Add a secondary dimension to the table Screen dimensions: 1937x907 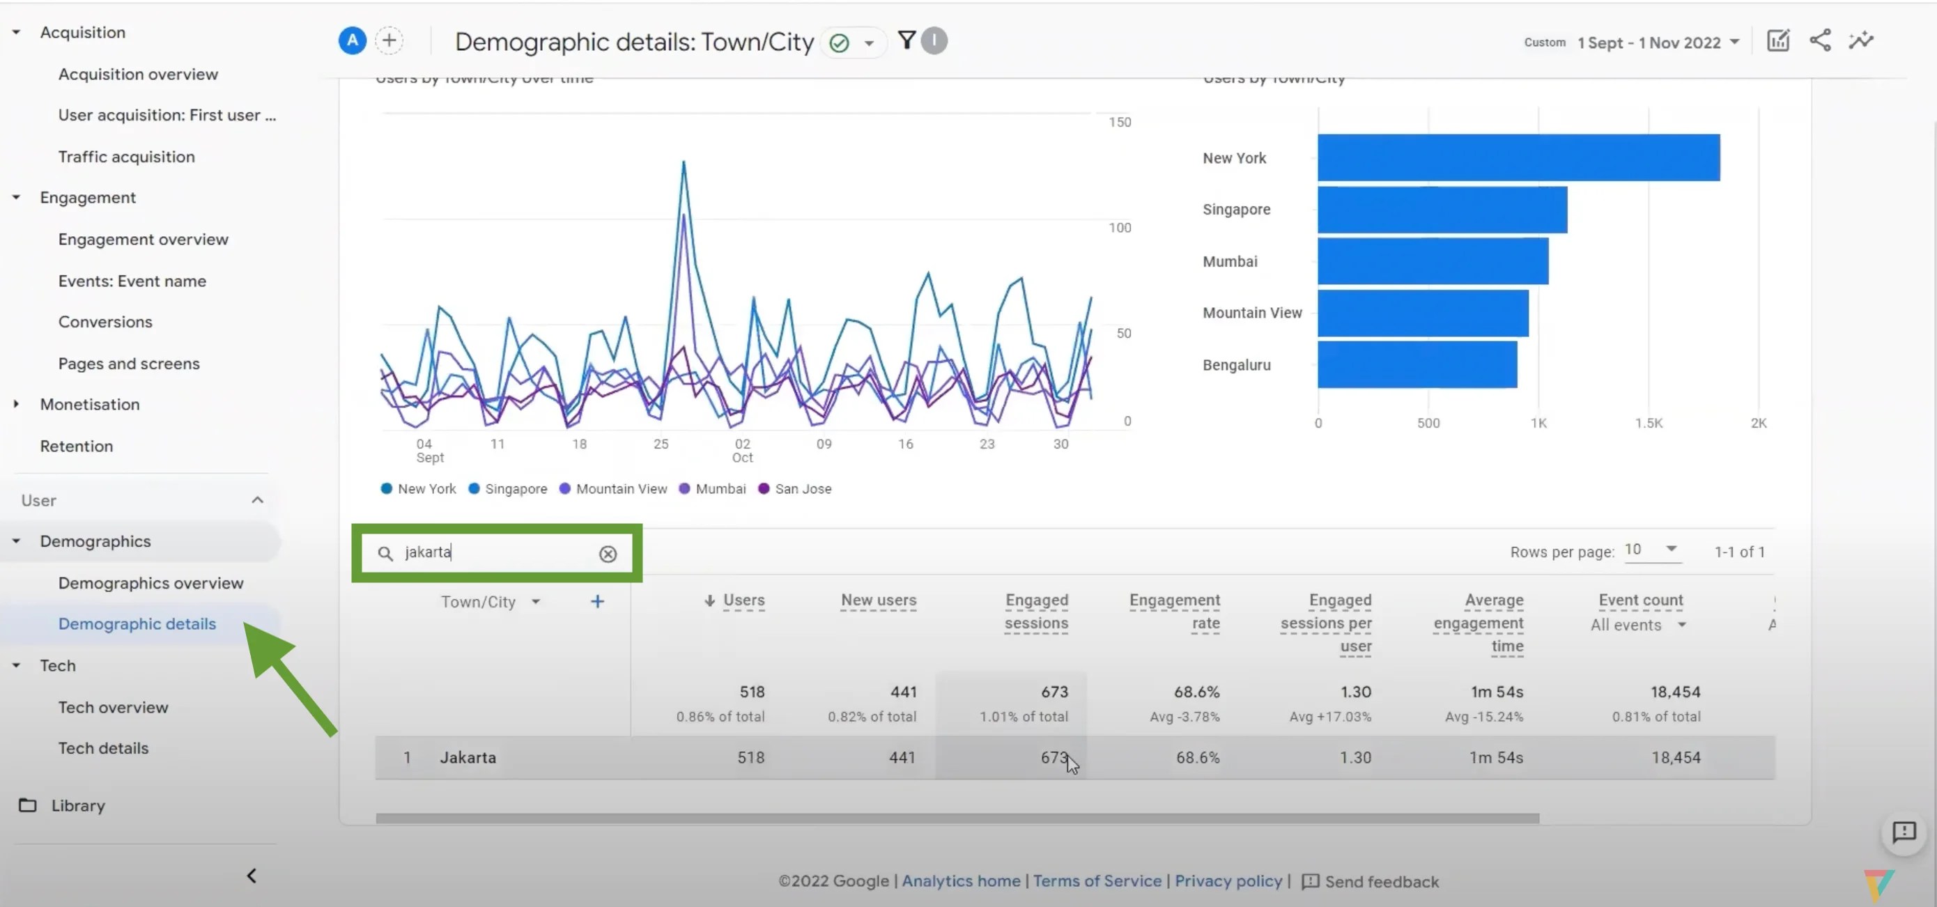click(x=596, y=602)
